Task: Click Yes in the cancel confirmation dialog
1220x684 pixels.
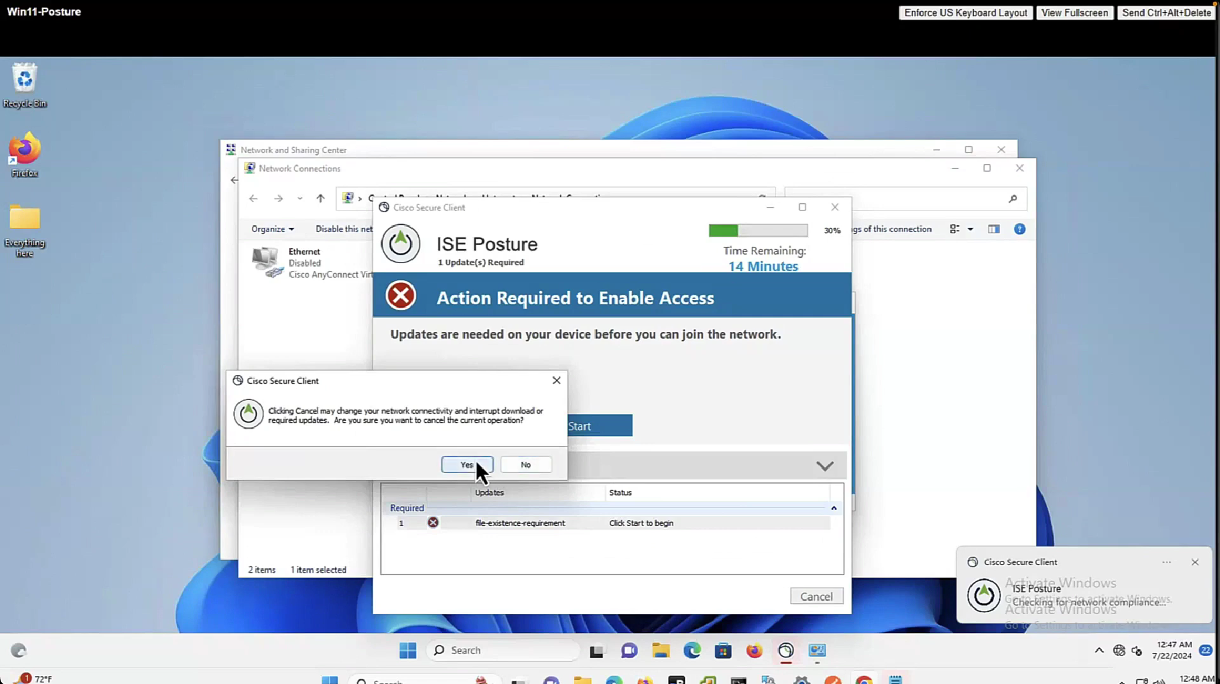Action: click(x=466, y=465)
